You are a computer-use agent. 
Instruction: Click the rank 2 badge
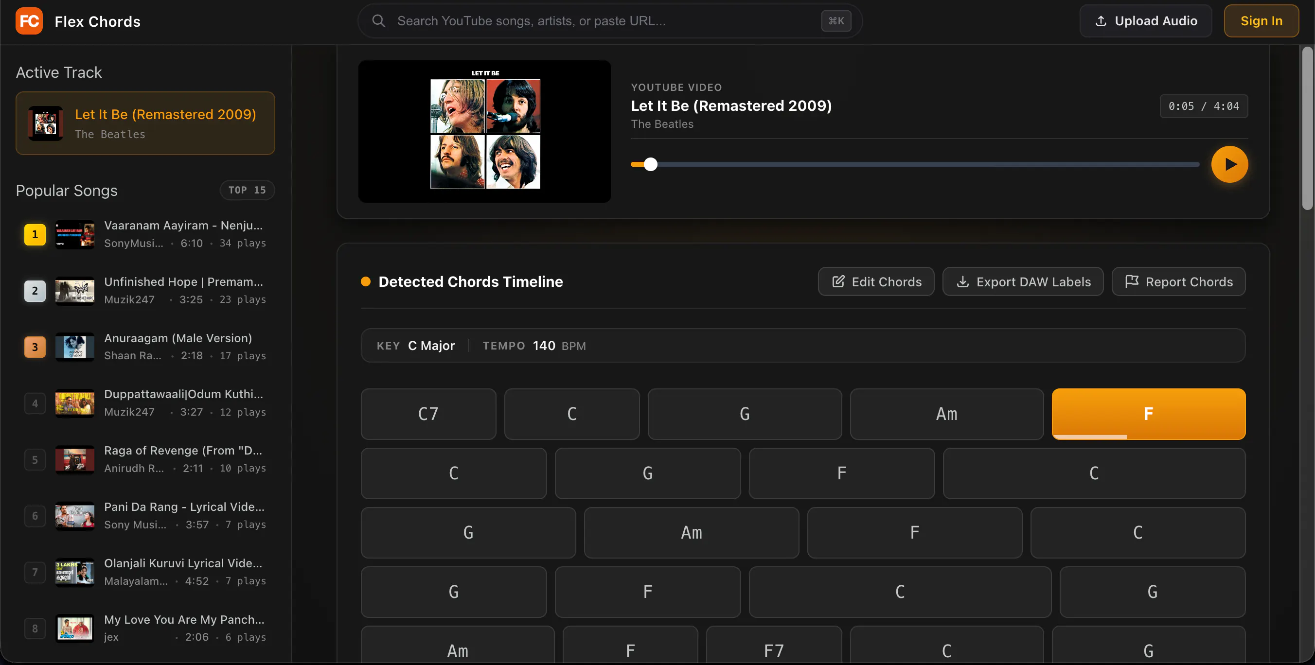pyautogui.click(x=35, y=290)
